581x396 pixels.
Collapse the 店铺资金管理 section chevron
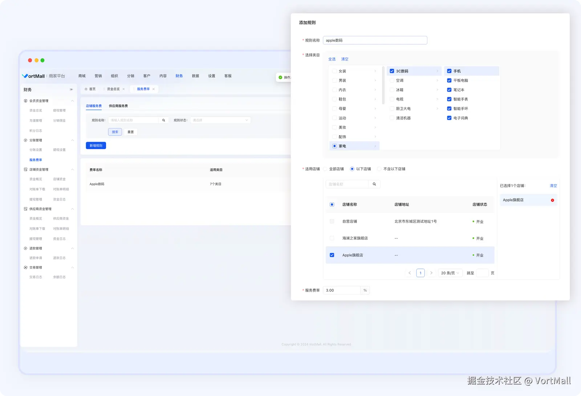pyautogui.click(x=72, y=169)
